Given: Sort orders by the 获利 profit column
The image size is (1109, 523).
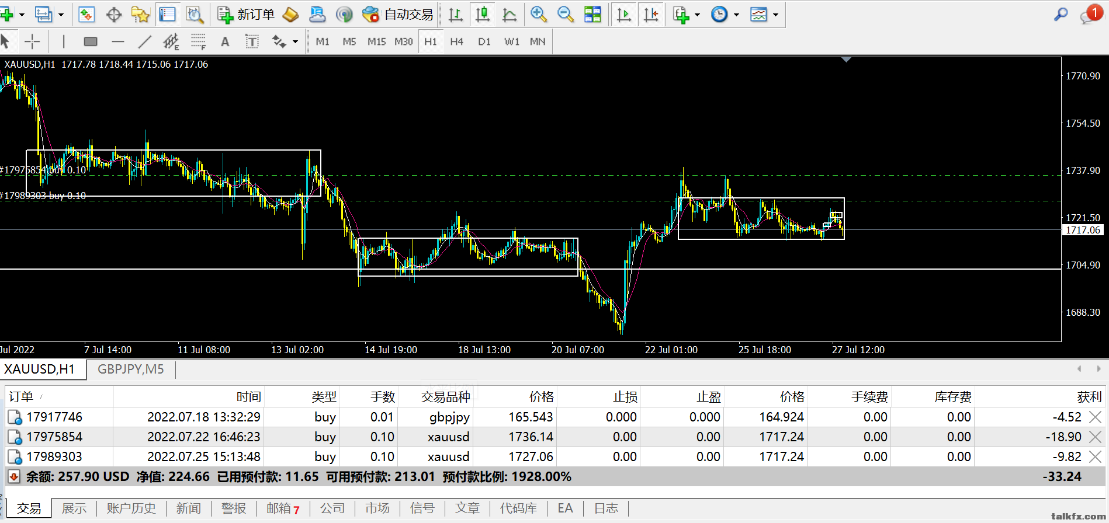Looking at the screenshot, I should tap(1089, 397).
